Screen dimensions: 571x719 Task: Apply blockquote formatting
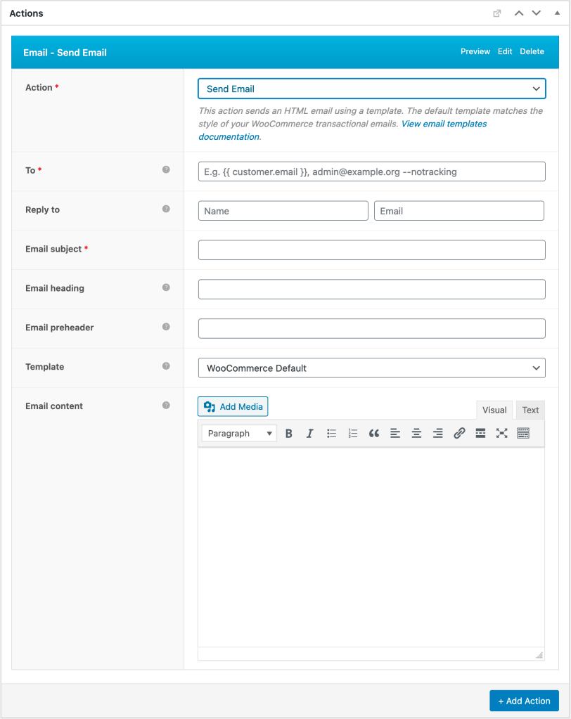374,433
